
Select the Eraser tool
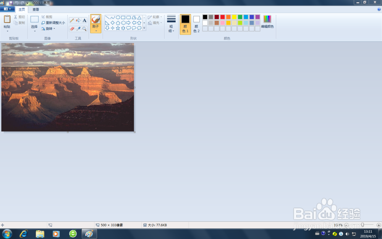point(72,29)
